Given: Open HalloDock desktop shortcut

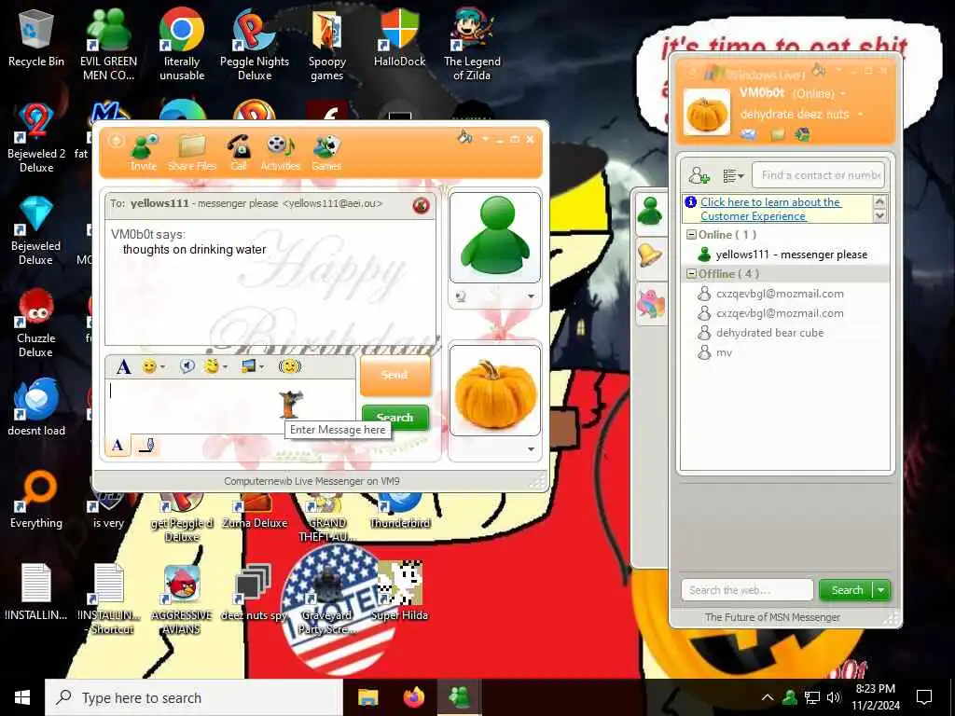Looking at the screenshot, I should pos(399,37).
